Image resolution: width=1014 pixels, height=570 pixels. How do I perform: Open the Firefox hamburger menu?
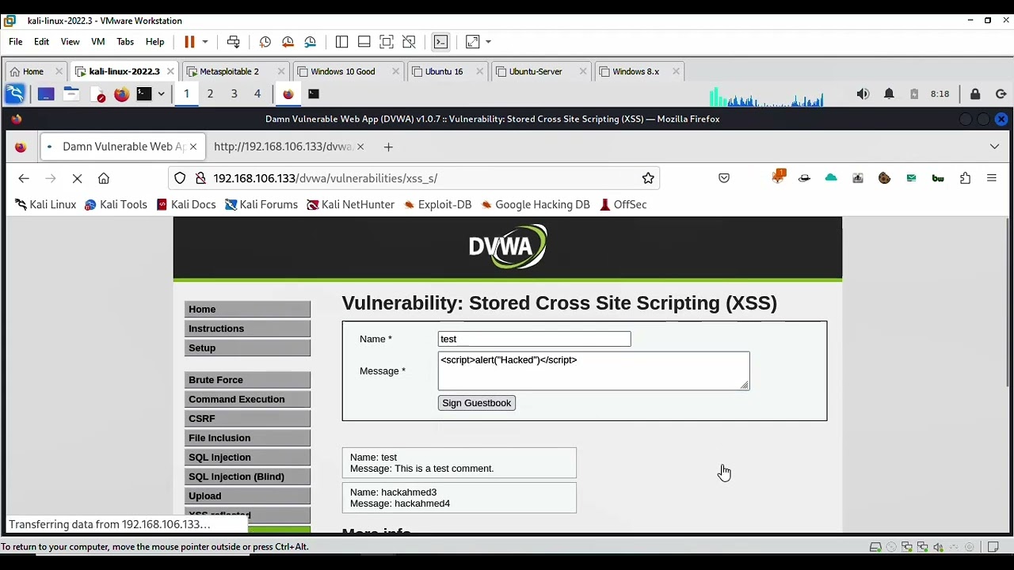click(992, 178)
